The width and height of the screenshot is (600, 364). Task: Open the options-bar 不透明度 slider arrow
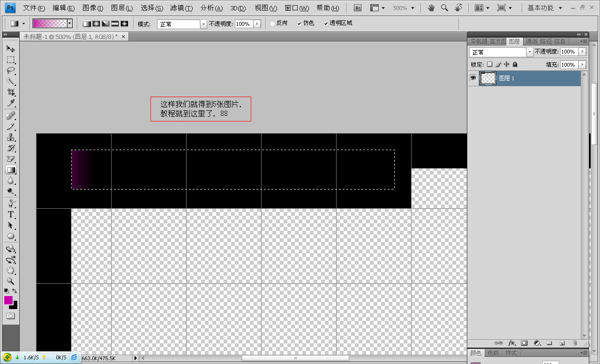(257, 24)
